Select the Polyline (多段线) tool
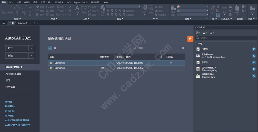Image resolution: width=258 pixels, height=132 pixels. coord(10,9)
